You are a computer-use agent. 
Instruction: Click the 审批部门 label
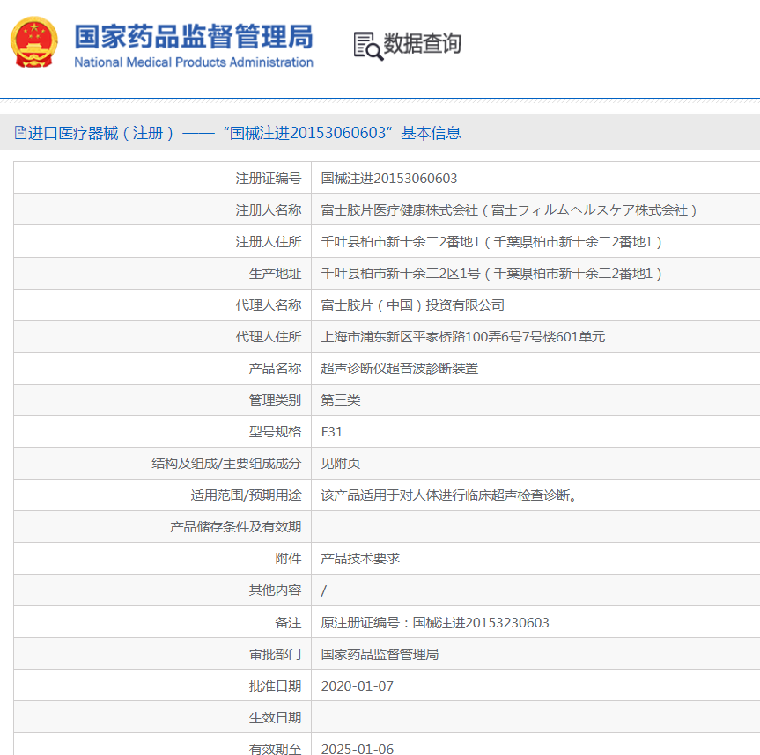[x=275, y=655]
